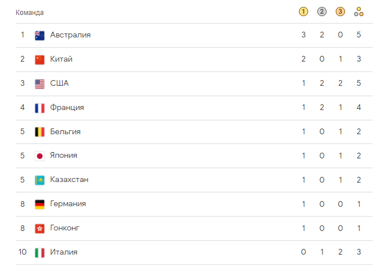Screen dimensions: 383x265
Task: Click the silver medal column icon
Action: [322, 12]
